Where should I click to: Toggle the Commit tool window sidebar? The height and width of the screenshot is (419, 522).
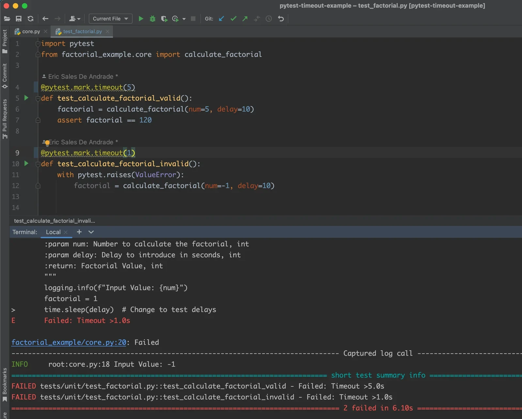tap(5, 76)
